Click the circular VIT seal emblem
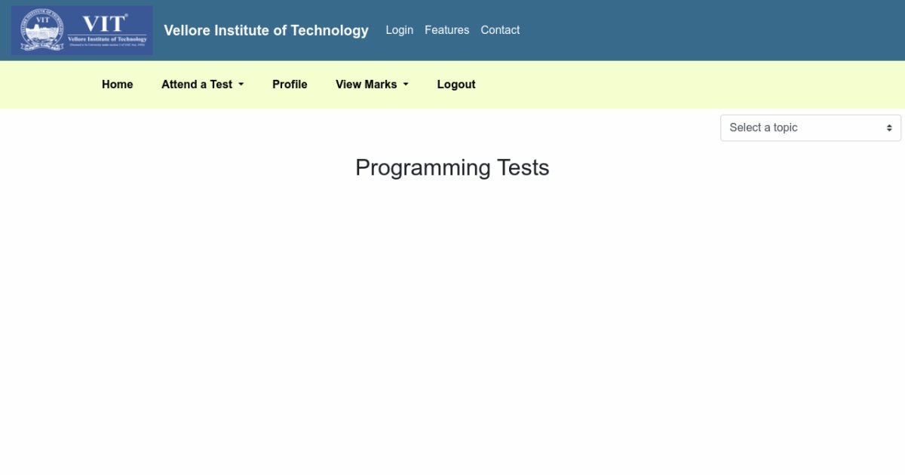This screenshot has width=905, height=475. (x=42, y=31)
